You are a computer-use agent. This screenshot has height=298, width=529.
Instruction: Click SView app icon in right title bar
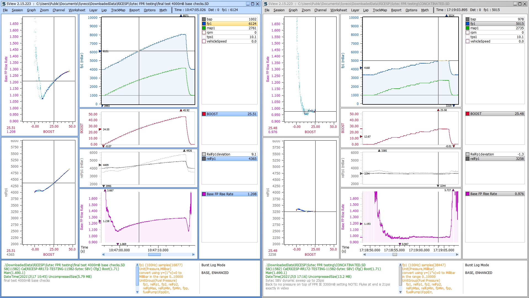pyautogui.click(x=266, y=4)
